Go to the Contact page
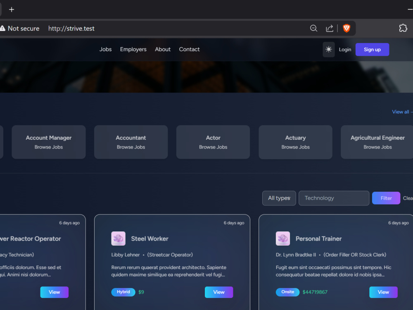This screenshot has height=310, width=413. [189, 49]
